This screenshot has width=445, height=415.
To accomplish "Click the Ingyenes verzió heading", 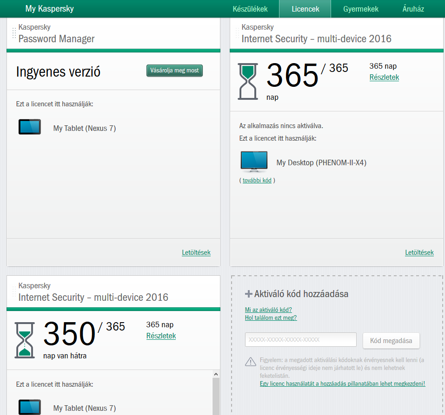I will 58,71.
